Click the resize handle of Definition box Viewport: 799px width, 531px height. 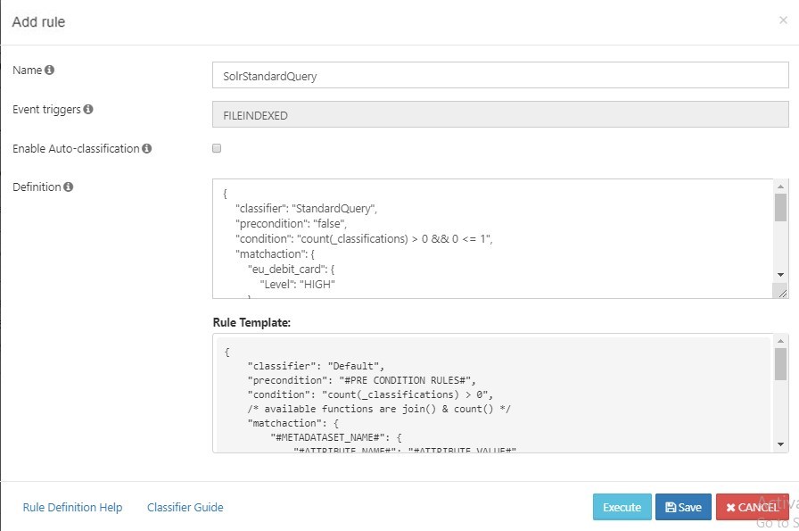(782, 292)
